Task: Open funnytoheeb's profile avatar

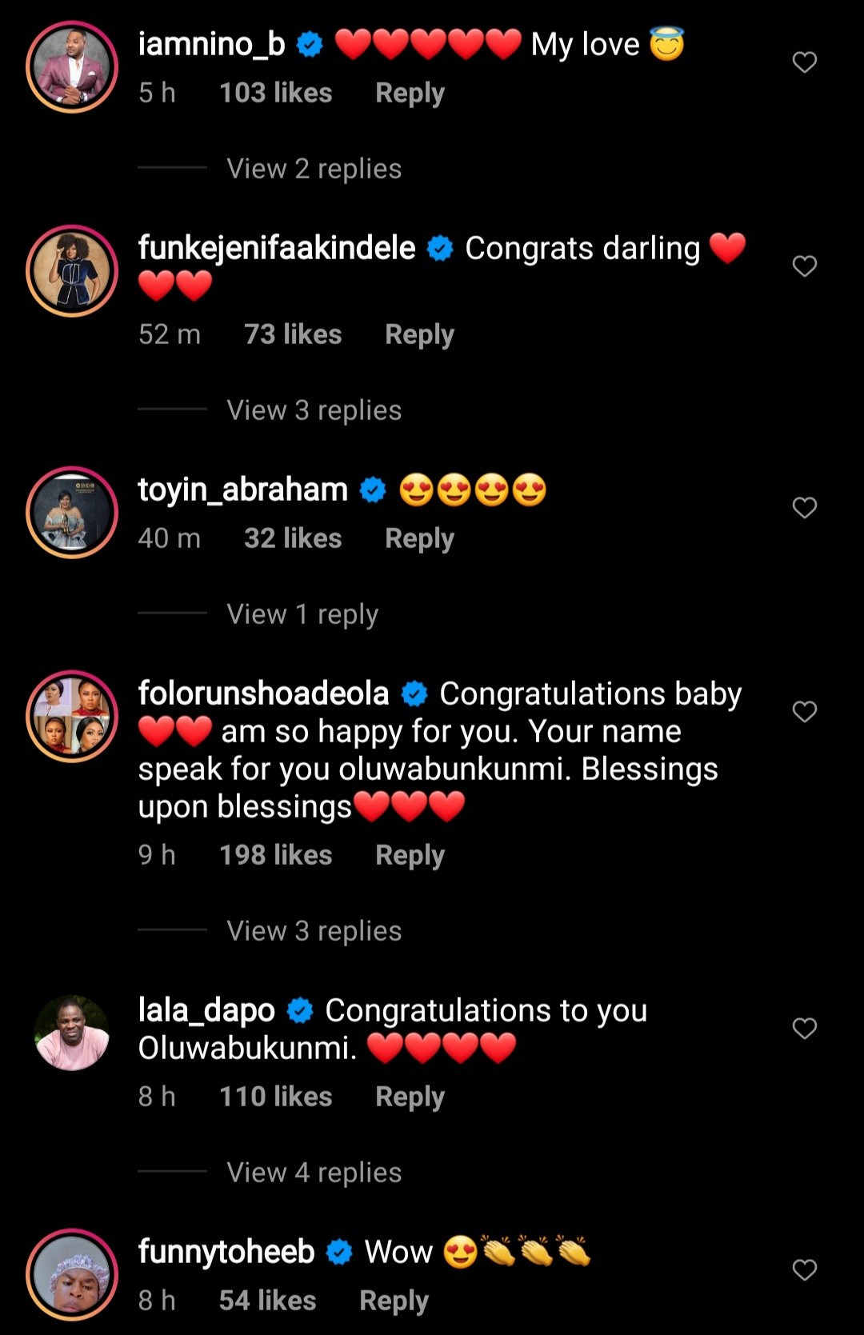Action: [x=72, y=1275]
